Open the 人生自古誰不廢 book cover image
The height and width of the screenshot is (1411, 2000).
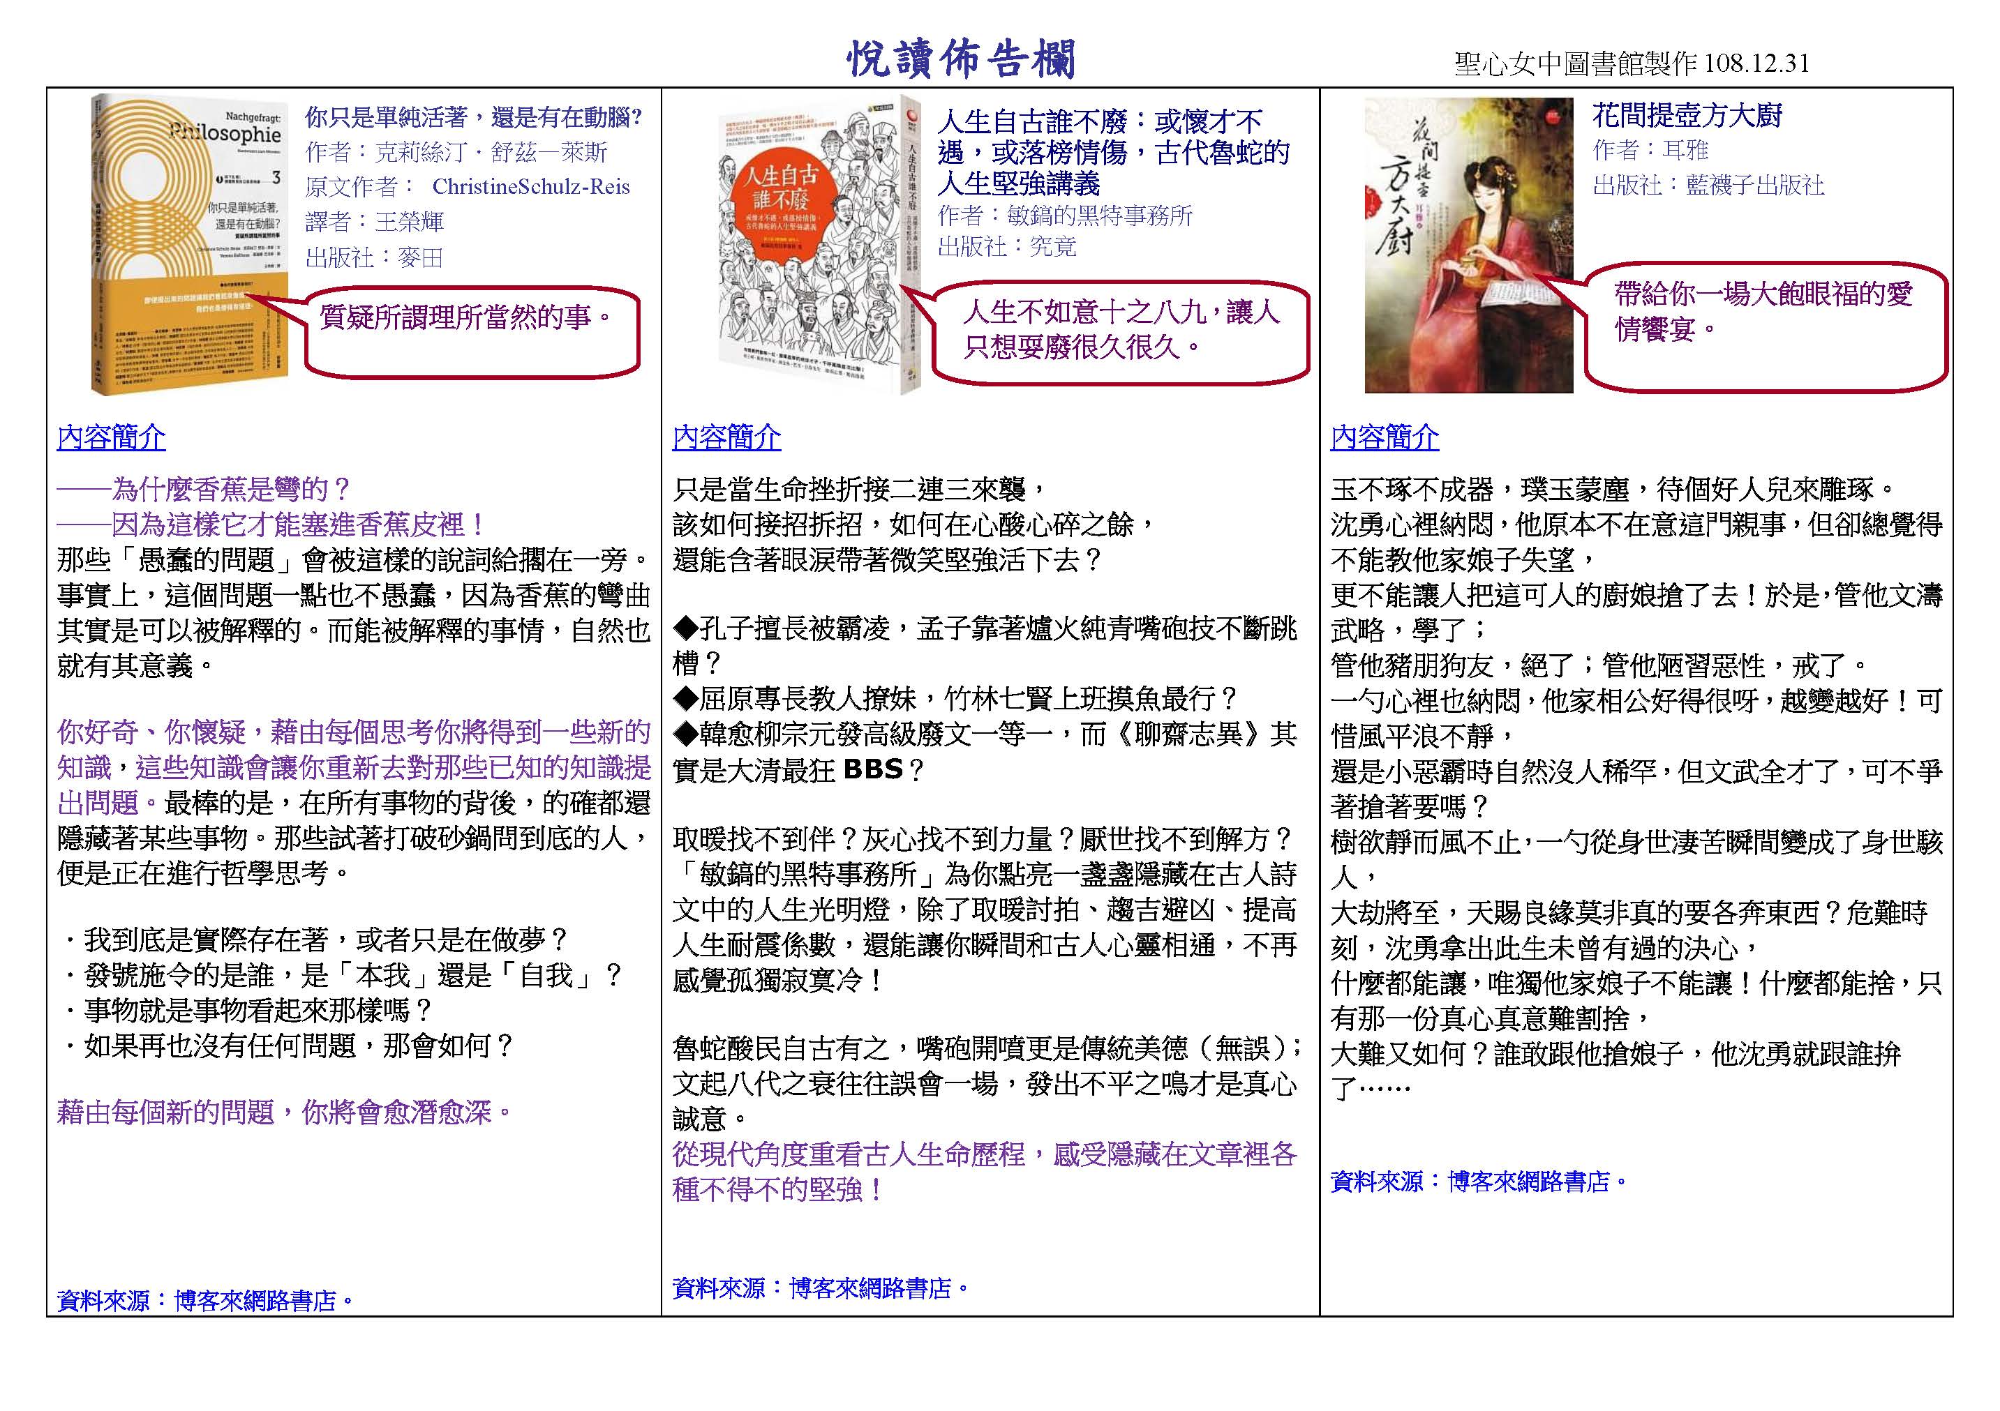[821, 246]
